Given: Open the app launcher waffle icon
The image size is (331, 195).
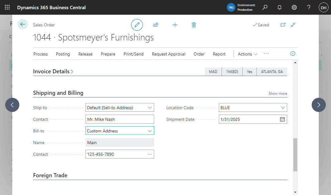Looking at the screenshot, I should tap(7, 7).
